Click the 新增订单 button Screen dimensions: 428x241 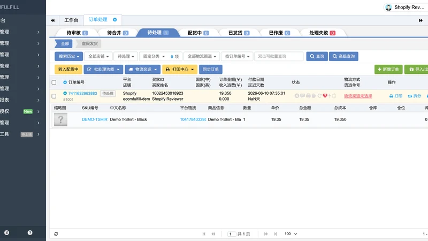point(388,70)
